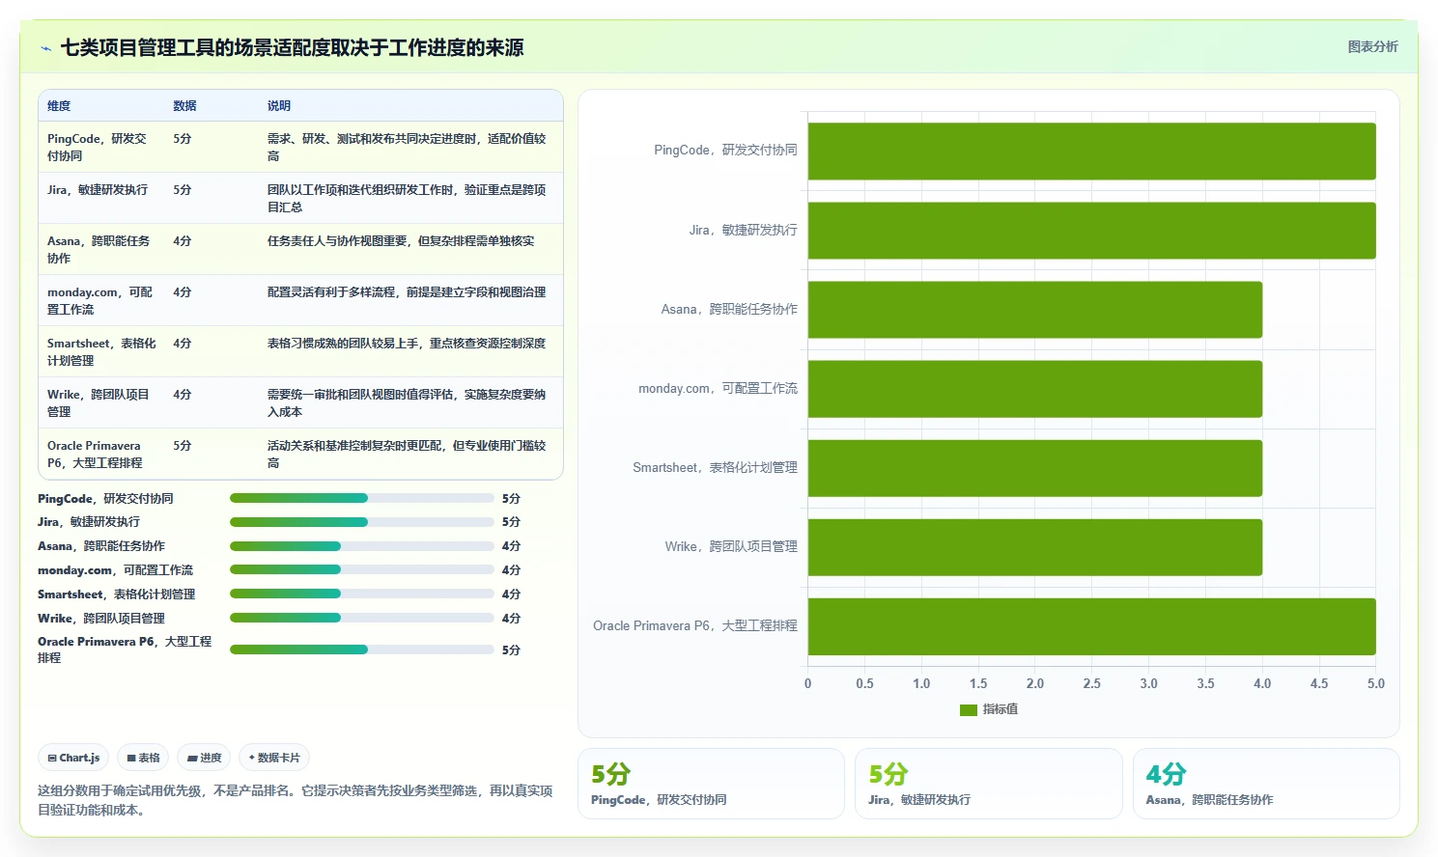Click the Asana 跨职能任务协作 progress bar
Image resolution: width=1438 pixels, height=857 pixels.
pos(362,546)
